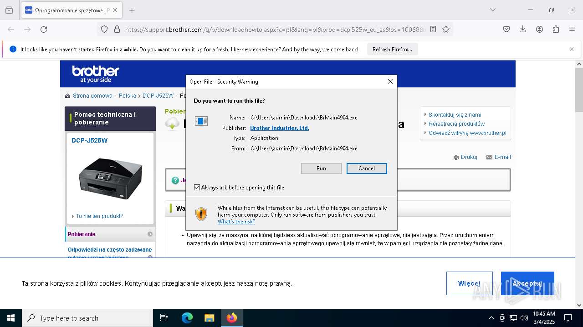
Task: Close the Oprogramowanie sprzętowe browser tab
Action: pos(115,10)
